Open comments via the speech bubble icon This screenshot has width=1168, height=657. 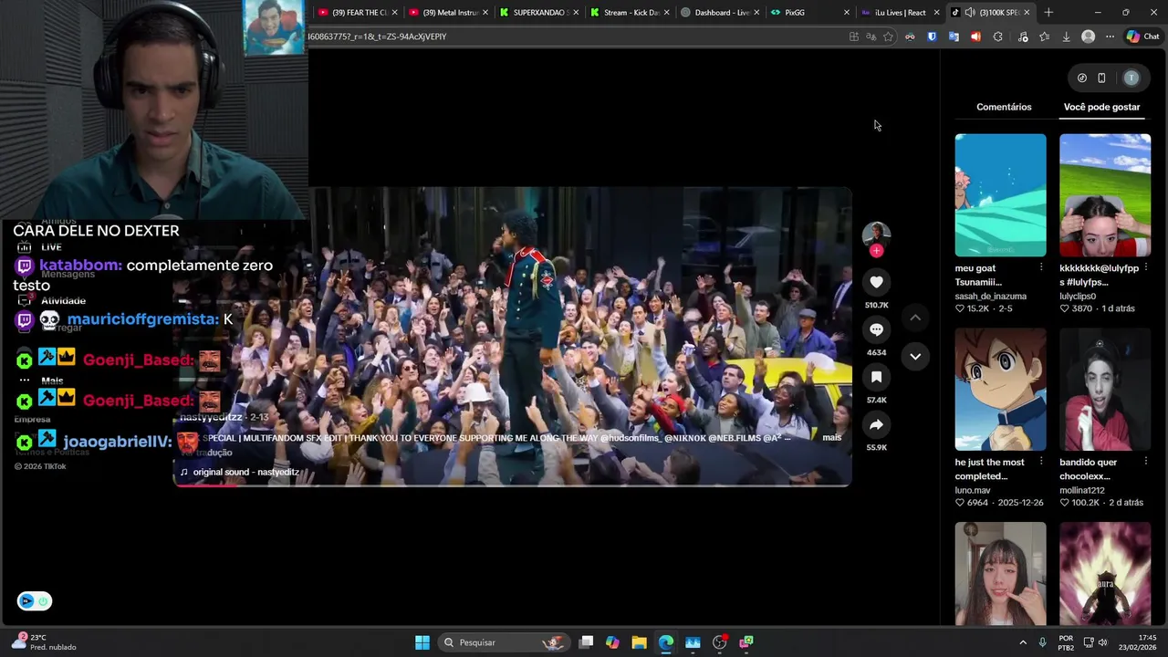pos(876,329)
